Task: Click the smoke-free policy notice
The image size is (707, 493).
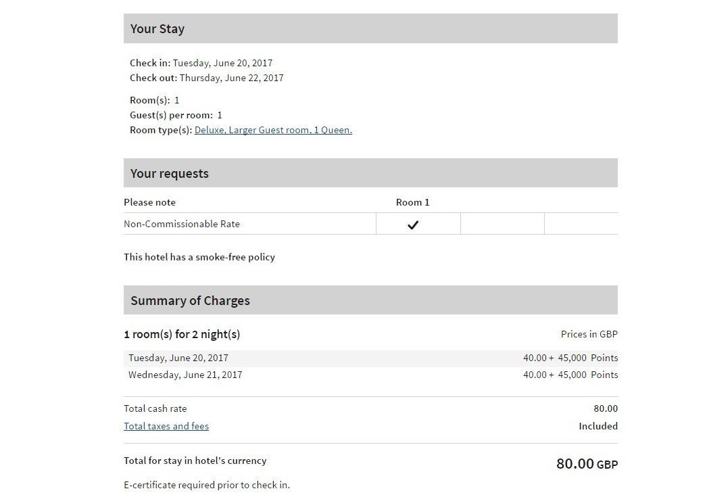Action: point(199,257)
